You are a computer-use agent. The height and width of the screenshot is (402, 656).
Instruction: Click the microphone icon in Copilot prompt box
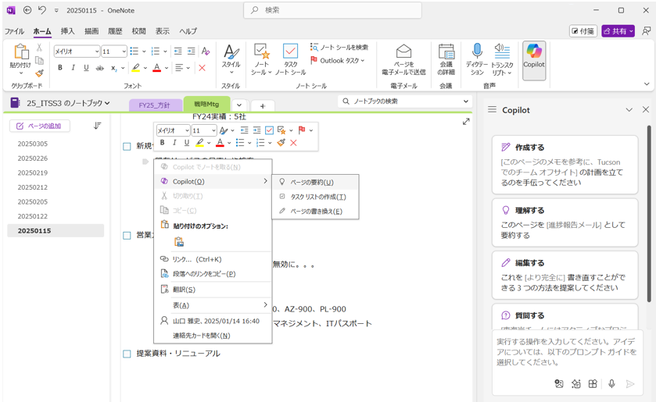pyautogui.click(x=611, y=383)
